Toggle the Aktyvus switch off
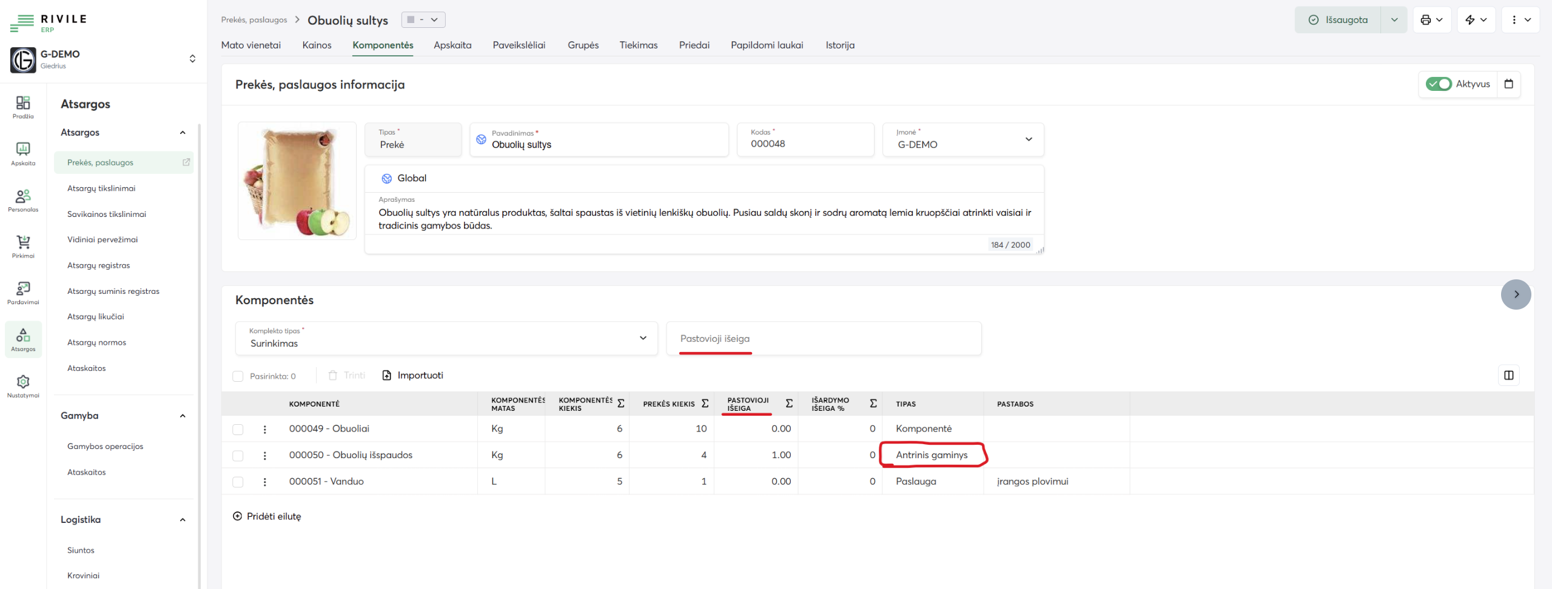 point(1438,84)
